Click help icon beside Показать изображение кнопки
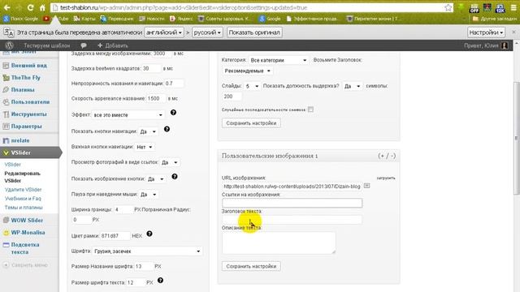The width and height of the screenshot is (520, 292). pos(175,177)
